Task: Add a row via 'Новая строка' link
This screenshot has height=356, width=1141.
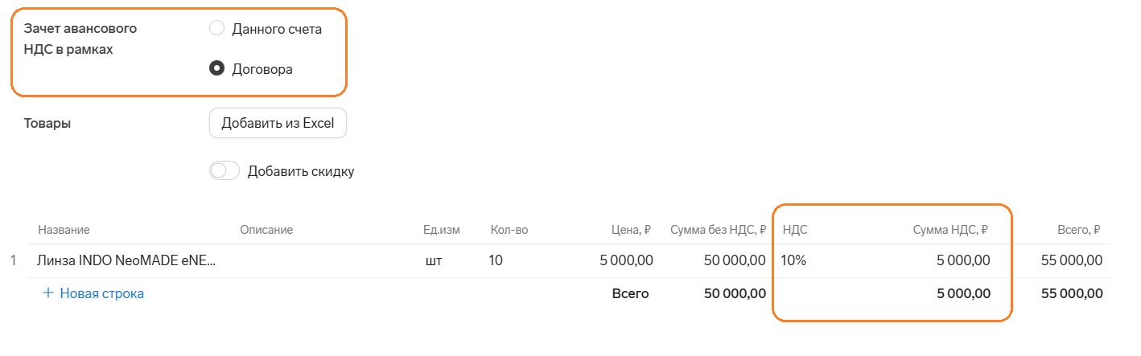Action: [x=101, y=294]
